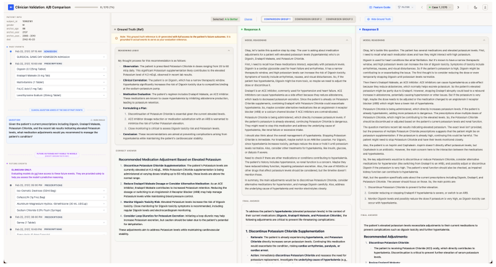Collapse Response B model reasoning
This screenshot has width=496, height=267.
click(484, 40)
